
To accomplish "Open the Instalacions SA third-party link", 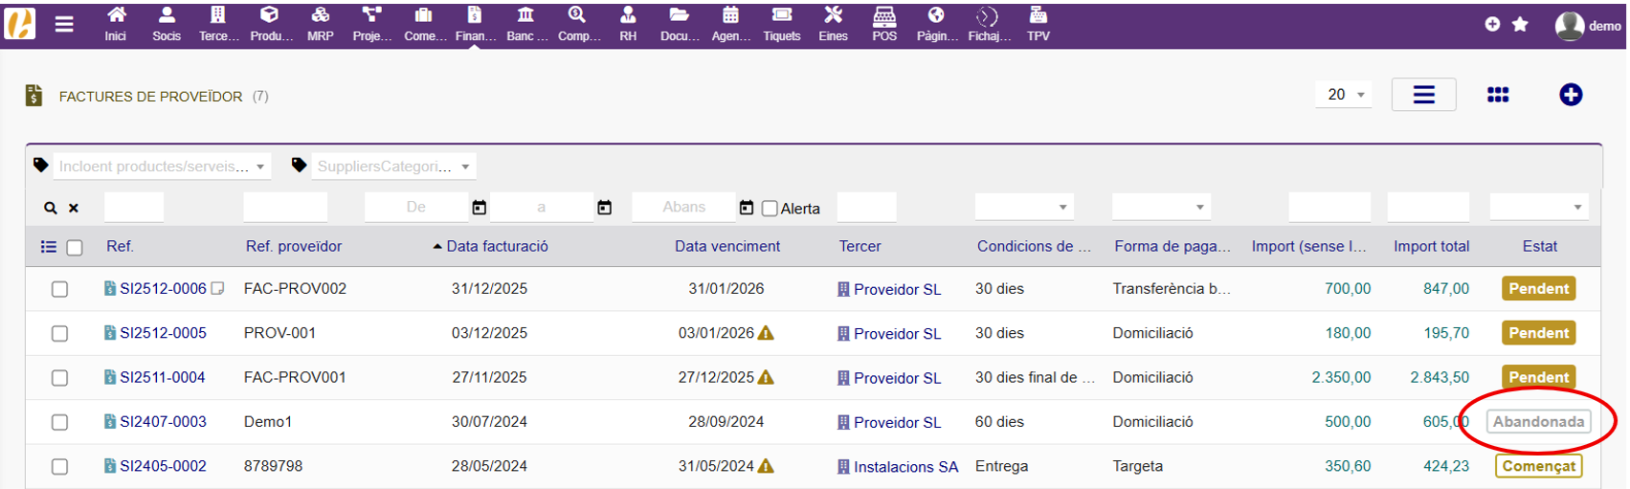I will [x=904, y=467].
